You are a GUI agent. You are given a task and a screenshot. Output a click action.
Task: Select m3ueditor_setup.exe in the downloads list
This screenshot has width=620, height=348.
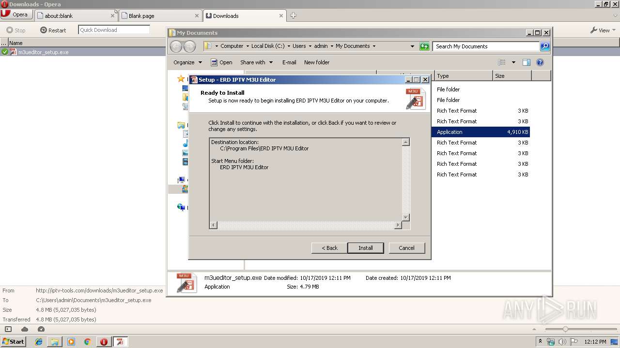83,52
